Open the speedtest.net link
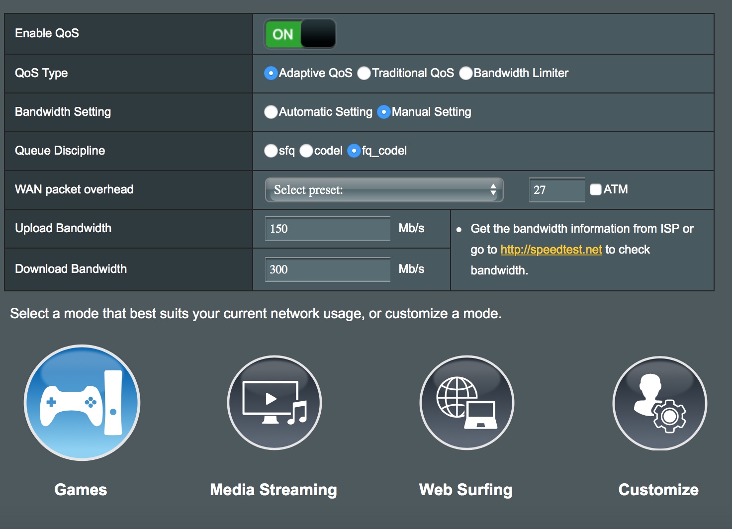The image size is (732, 529). (551, 250)
